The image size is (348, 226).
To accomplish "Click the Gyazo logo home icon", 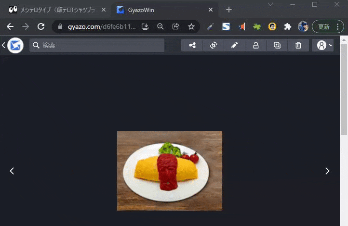I will [x=15, y=45].
